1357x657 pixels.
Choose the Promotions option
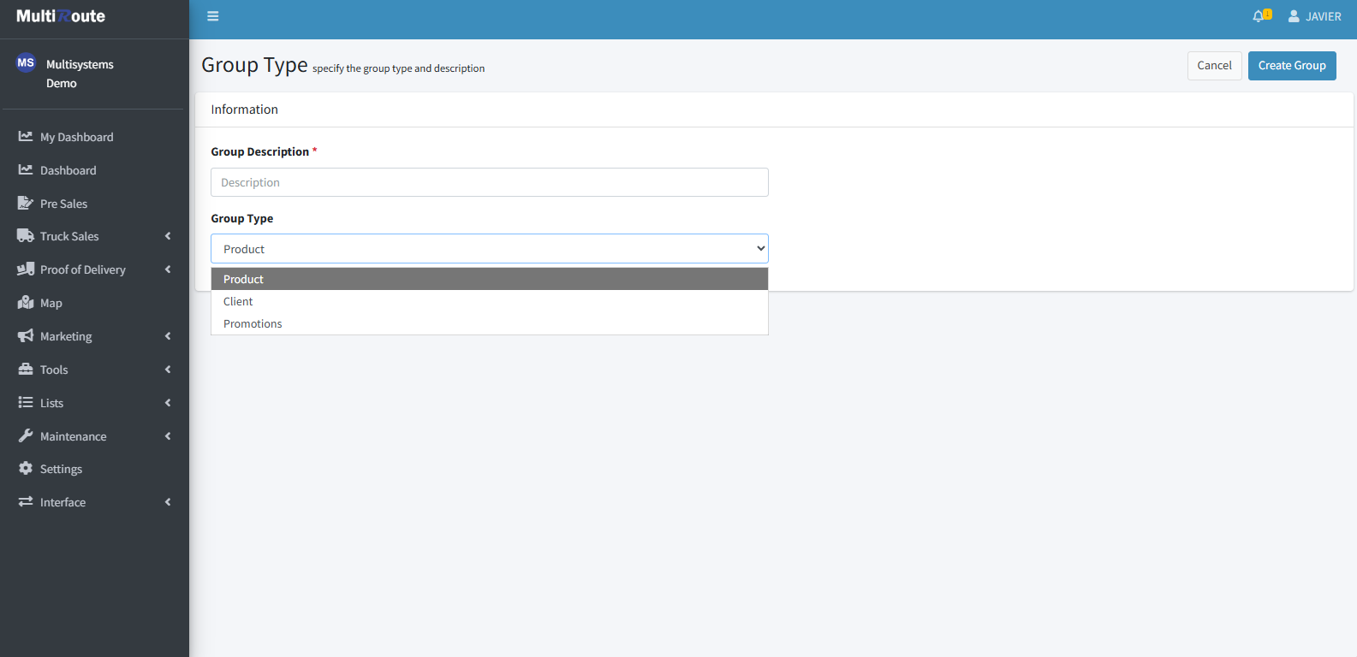[x=253, y=324]
